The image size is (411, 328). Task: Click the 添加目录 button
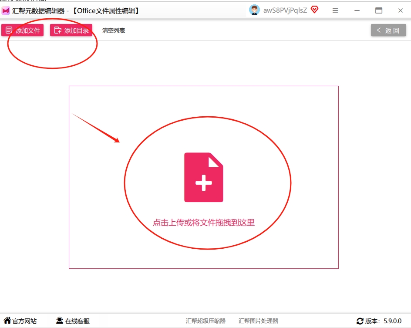point(71,30)
